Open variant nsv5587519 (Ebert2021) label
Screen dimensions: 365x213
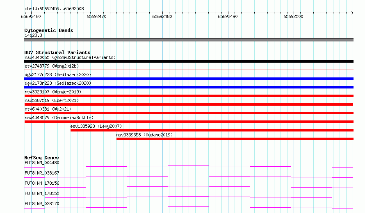[x=52, y=100]
